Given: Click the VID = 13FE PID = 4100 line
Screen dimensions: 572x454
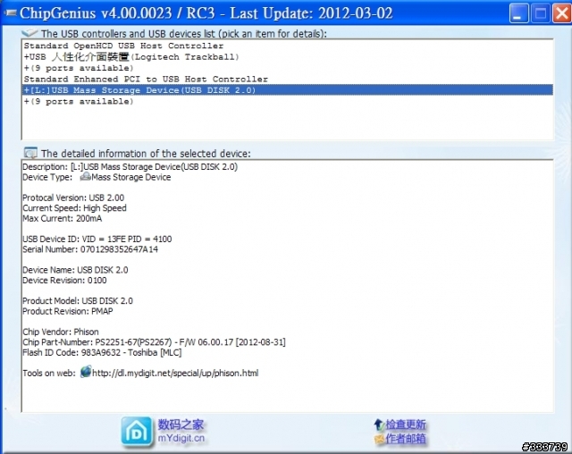Looking at the screenshot, I should click(97, 239).
